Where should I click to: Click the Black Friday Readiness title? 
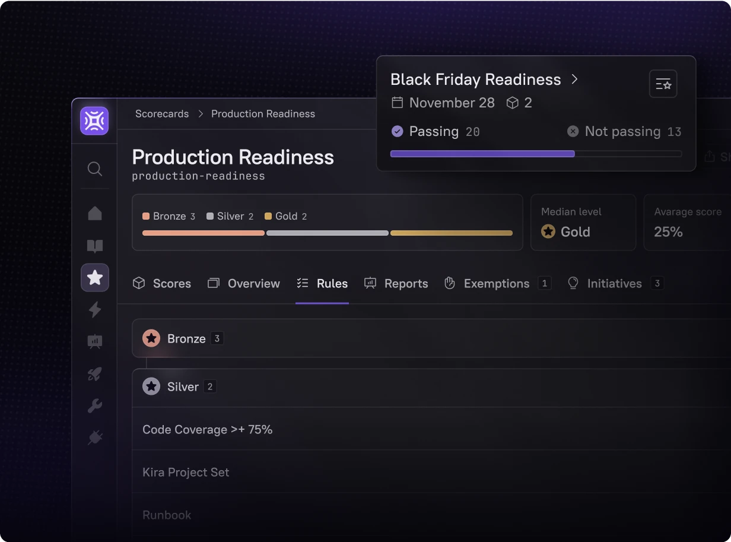476,80
